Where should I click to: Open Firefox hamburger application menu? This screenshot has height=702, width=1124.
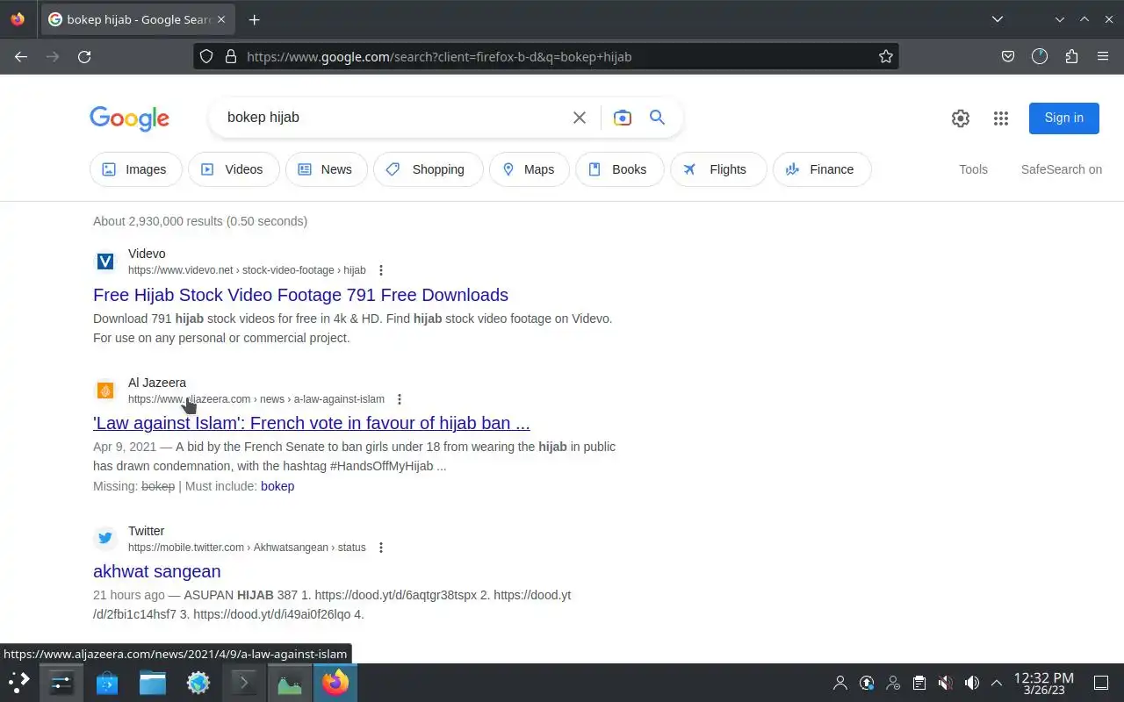point(1103,56)
